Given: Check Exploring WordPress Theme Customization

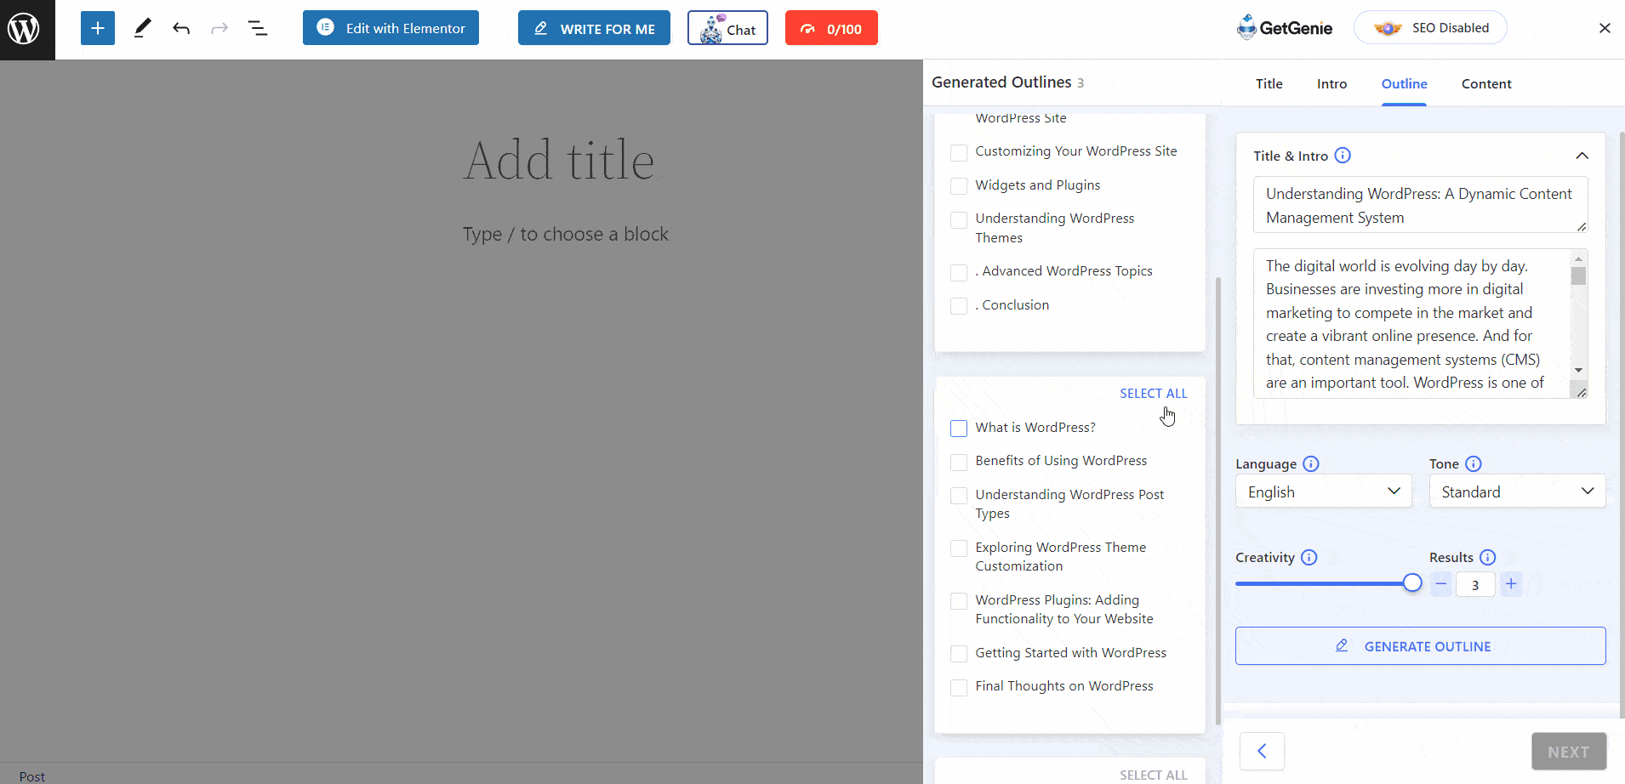Looking at the screenshot, I should [x=959, y=548].
